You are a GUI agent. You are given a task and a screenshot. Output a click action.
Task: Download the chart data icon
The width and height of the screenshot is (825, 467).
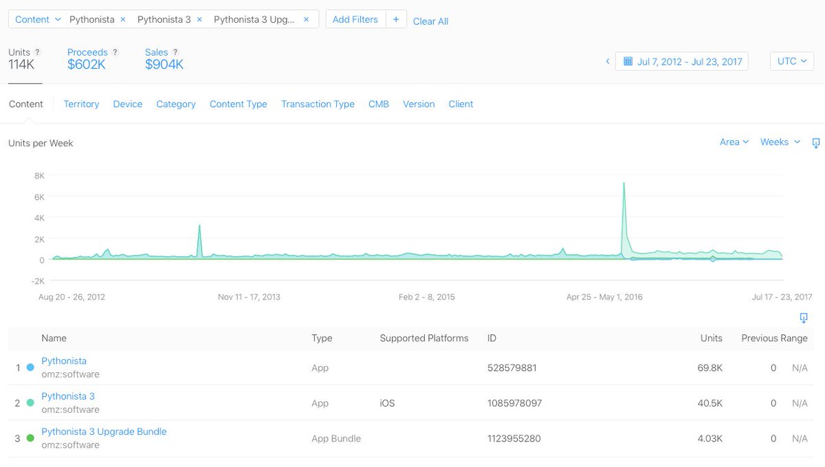pyautogui.click(x=816, y=143)
